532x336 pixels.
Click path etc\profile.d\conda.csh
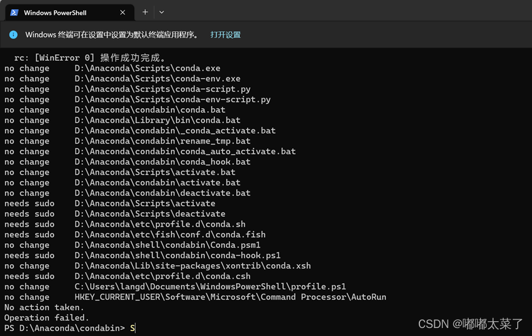(162, 276)
